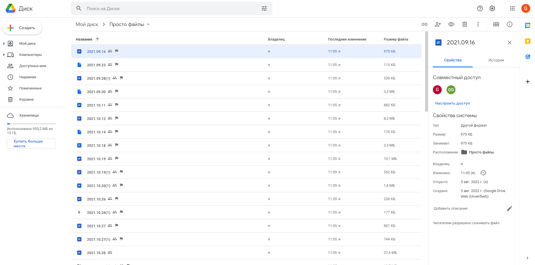Open Google Keep side panel icon
Viewport: 535px width, 265px height.
pyautogui.click(x=528, y=41)
